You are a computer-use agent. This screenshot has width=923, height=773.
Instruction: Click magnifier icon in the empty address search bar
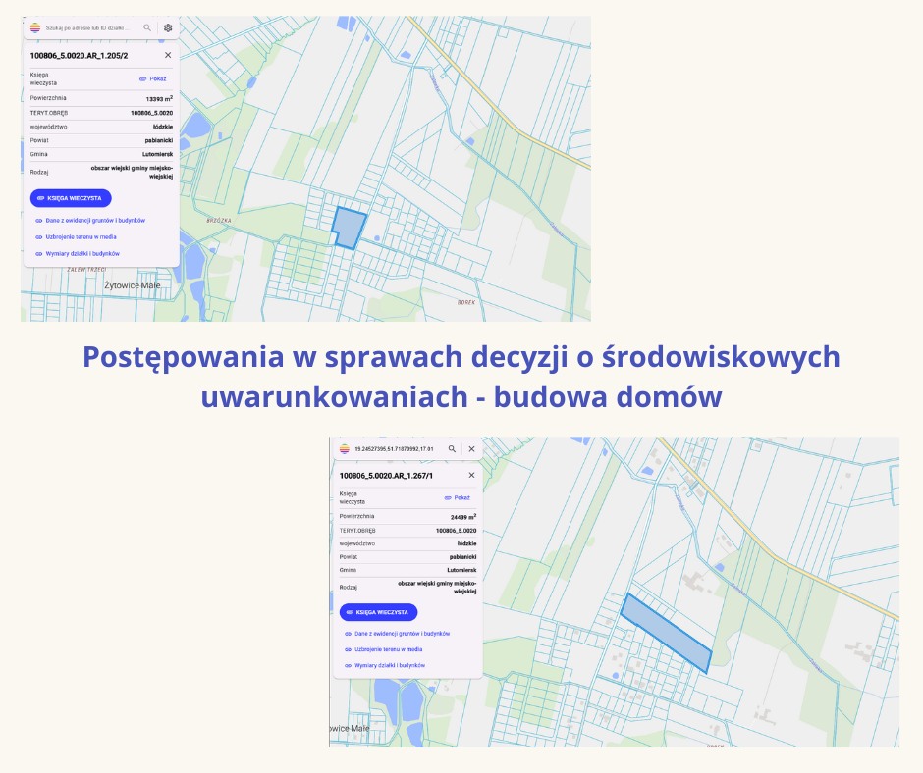(x=147, y=28)
